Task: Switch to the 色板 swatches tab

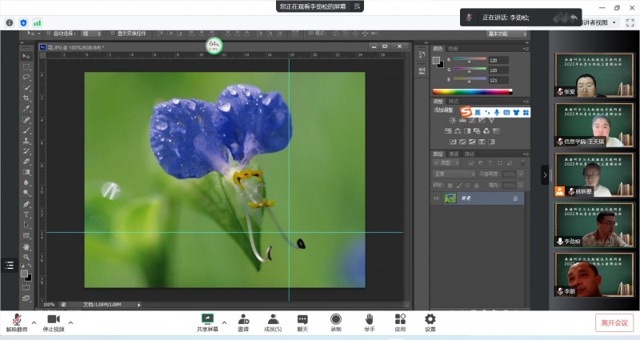Action: (x=454, y=49)
